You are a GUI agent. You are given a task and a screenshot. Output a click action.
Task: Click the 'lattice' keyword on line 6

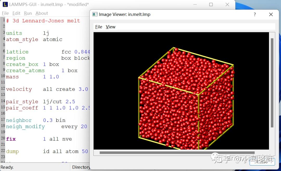coord(17,52)
